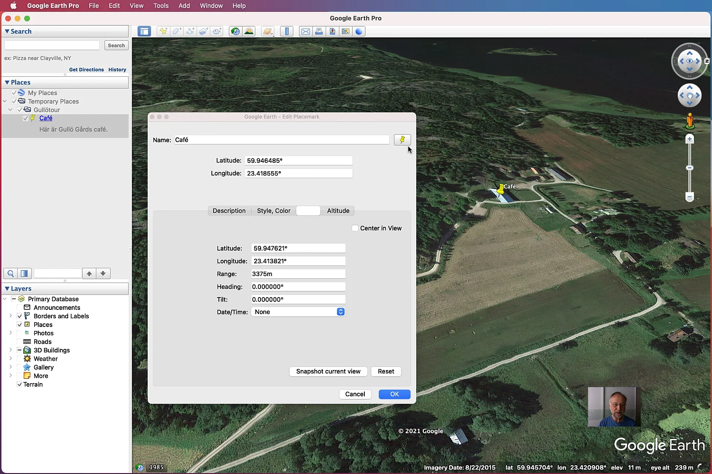Screen dimensions: 712x474
Task: Uncheck the Gullötour folder checkbox
Action: [x=20, y=110]
